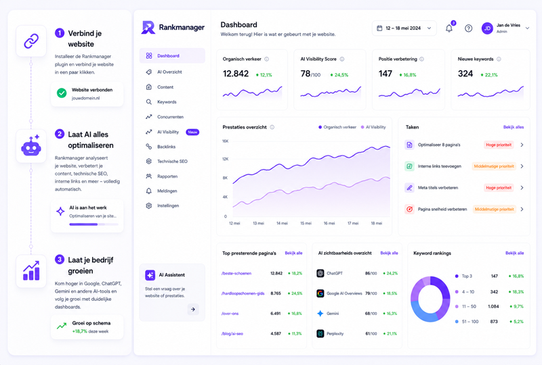The height and width of the screenshot is (365, 542).
Task: Click info icon next to Organisch verkeer
Action: point(266,59)
